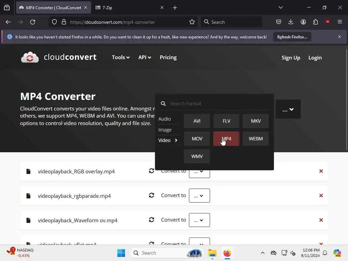Click the cloudconvert logo
Screen dimensions: 348x261
[59, 57]
